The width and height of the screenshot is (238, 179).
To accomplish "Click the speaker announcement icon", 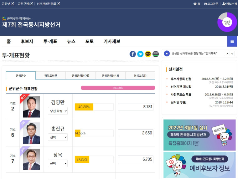I will coord(167,54).
